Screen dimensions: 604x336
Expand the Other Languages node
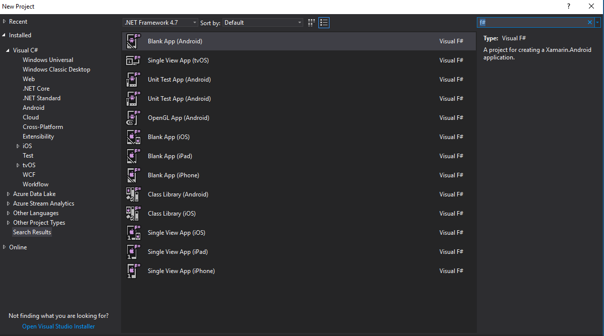click(8, 213)
